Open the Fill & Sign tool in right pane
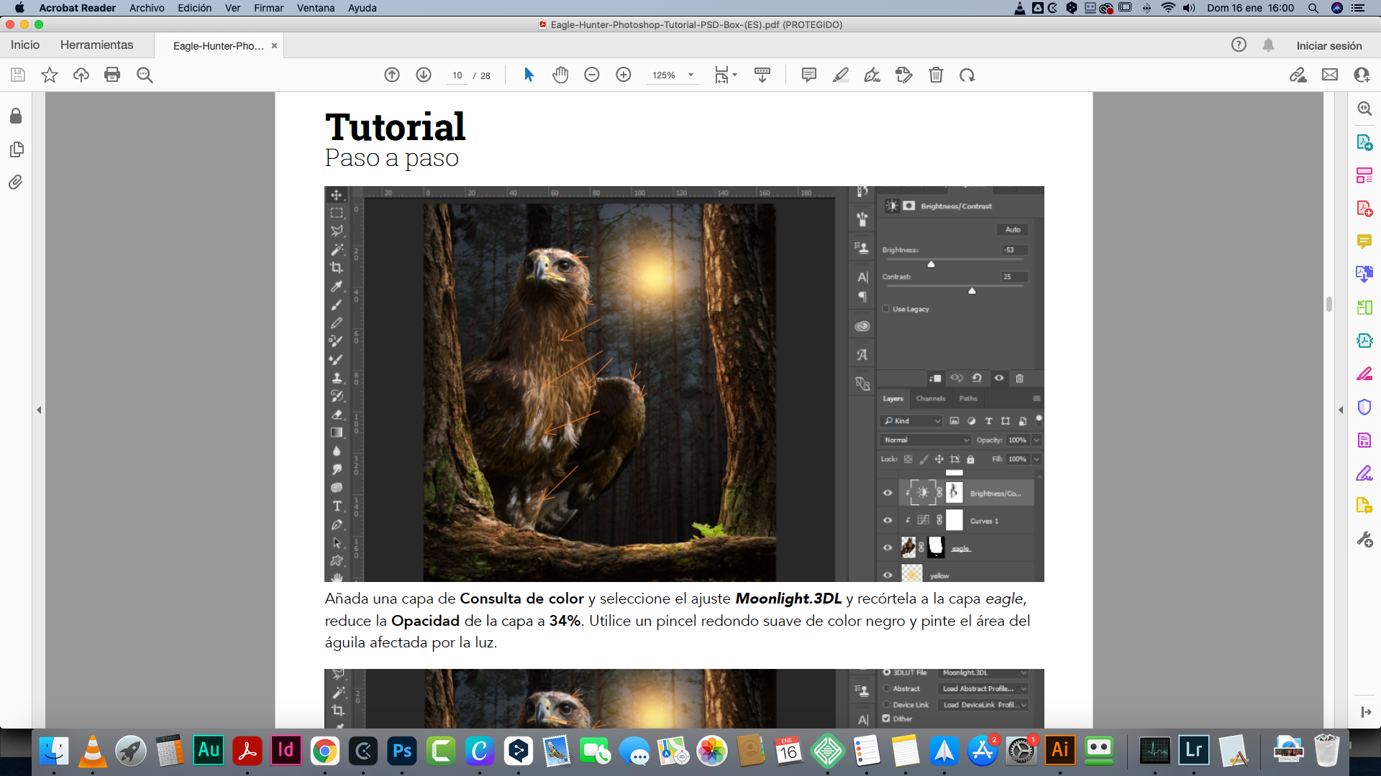The image size is (1381, 776). pos(1364,473)
